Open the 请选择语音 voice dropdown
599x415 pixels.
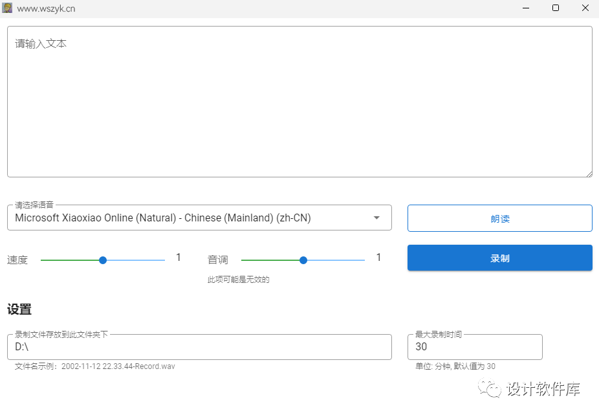pos(199,218)
